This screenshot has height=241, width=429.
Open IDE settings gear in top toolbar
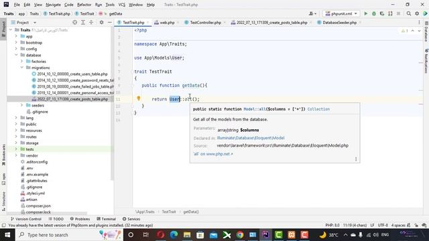pos(417,13)
